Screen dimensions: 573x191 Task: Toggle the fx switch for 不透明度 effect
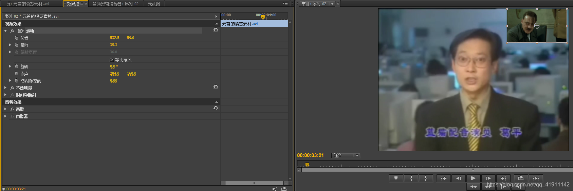pyautogui.click(x=13, y=88)
